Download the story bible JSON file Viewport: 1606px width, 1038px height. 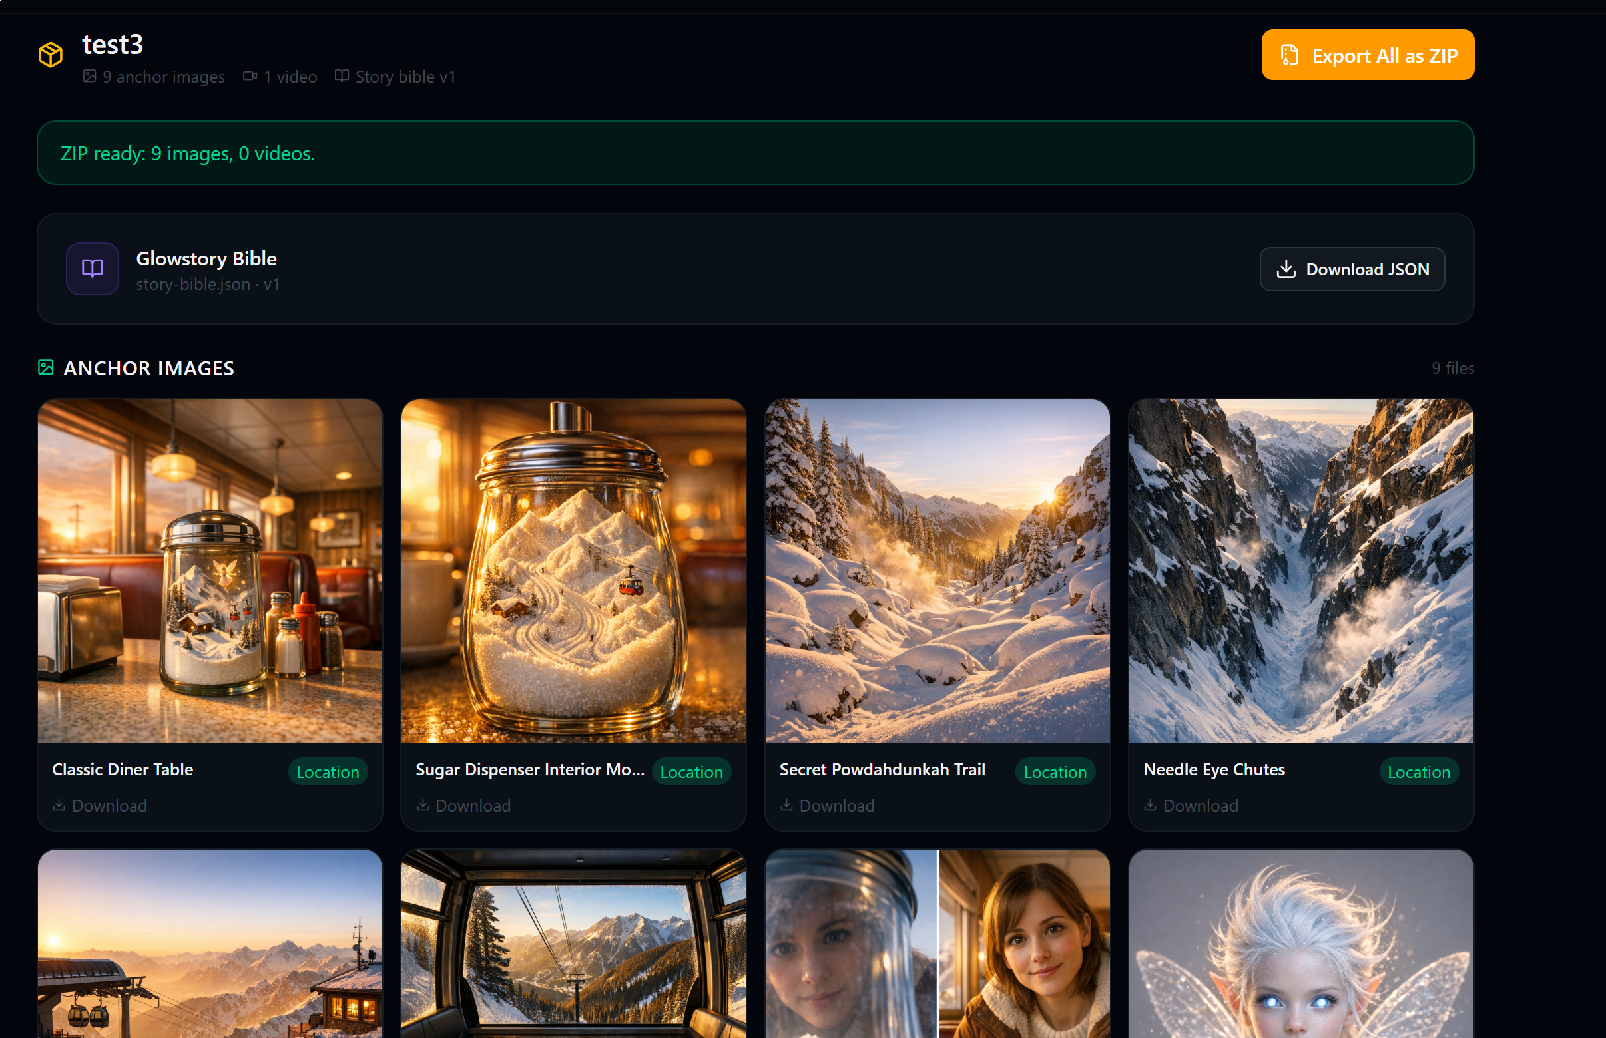pyautogui.click(x=1352, y=269)
